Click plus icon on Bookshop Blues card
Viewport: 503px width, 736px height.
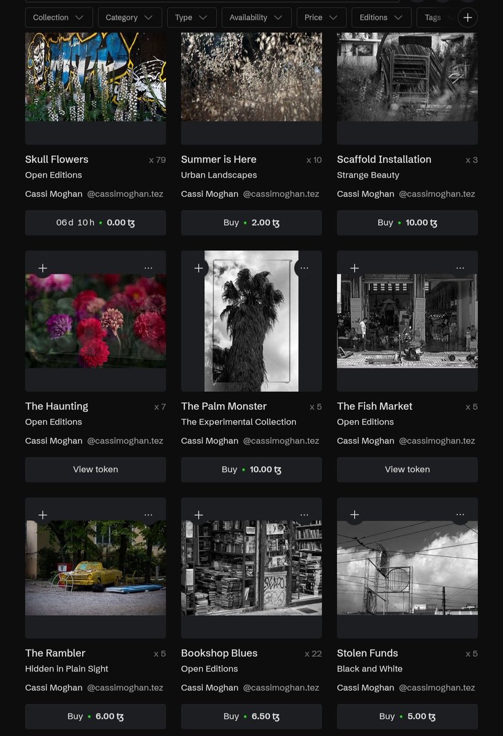click(x=199, y=515)
